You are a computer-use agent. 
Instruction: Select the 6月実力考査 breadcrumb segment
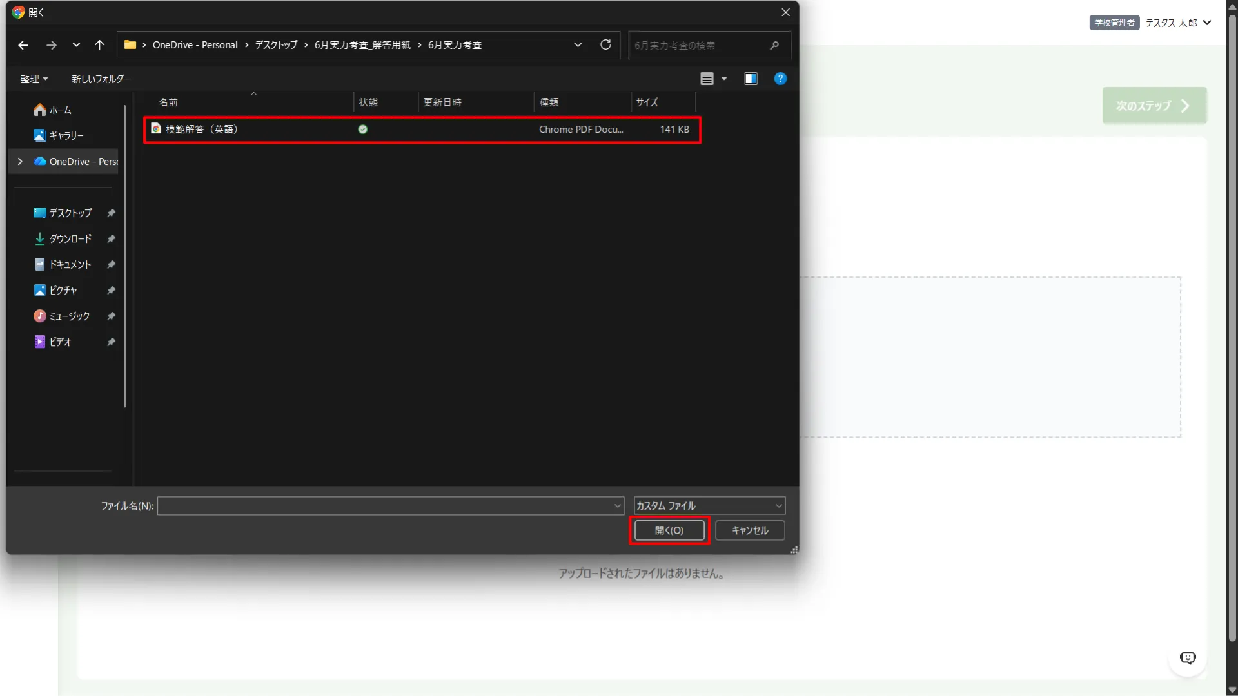coord(455,45)
